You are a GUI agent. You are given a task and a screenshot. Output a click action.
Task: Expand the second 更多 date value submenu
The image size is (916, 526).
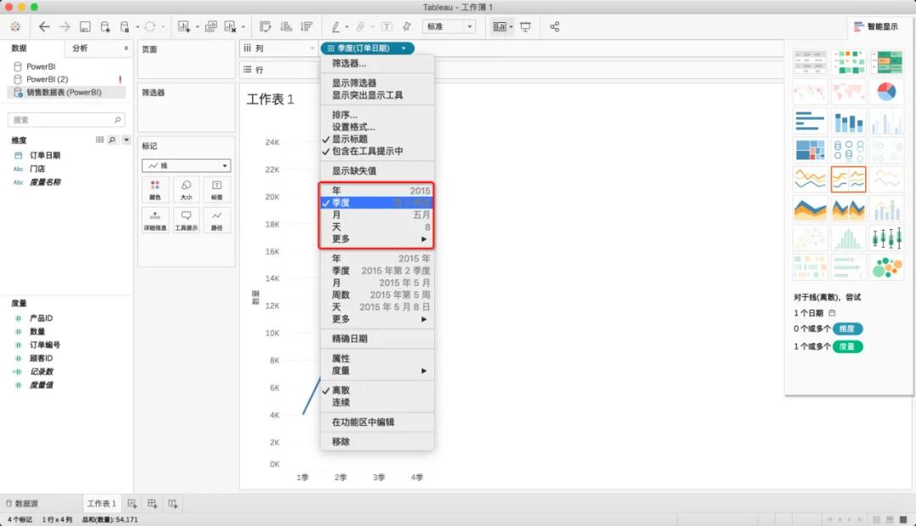click(x=377, y=319)
